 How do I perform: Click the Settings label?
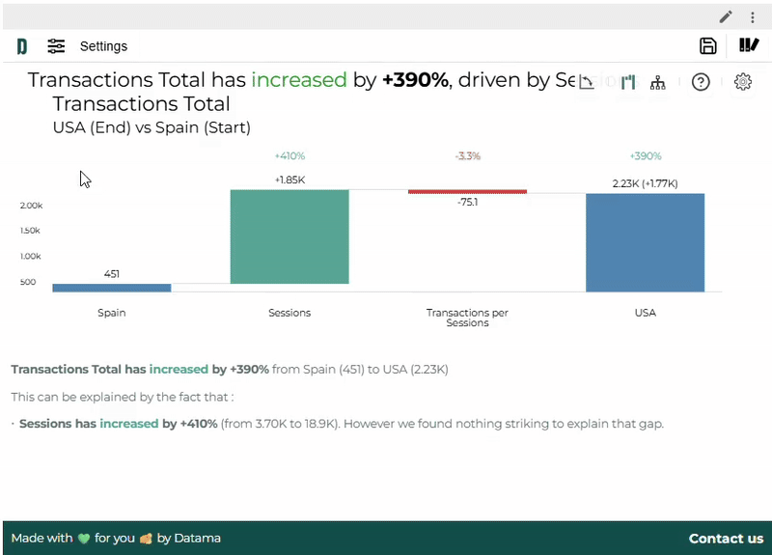click(103, 46)
